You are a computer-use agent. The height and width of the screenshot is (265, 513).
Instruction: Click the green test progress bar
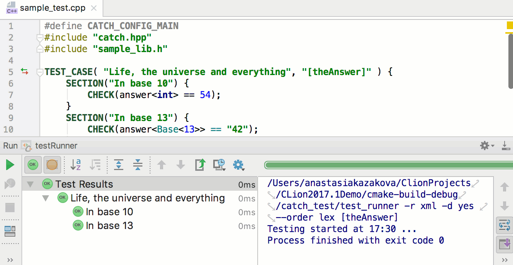389,165
